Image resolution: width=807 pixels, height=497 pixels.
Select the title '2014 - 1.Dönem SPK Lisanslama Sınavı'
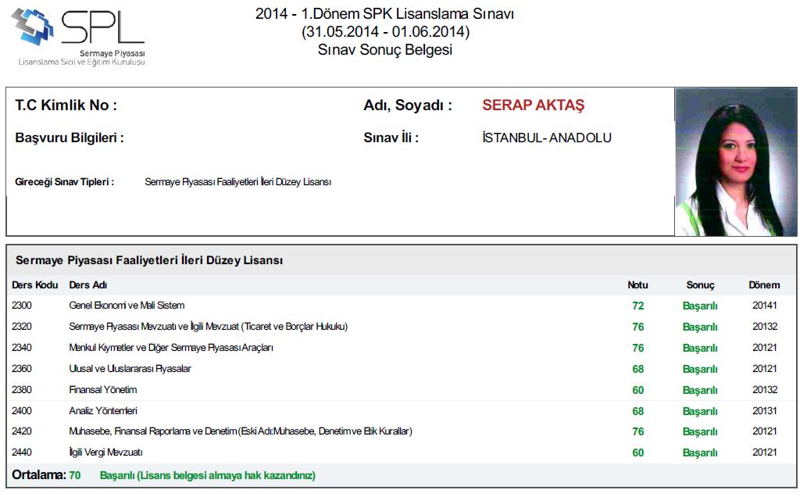click(384, 14)
